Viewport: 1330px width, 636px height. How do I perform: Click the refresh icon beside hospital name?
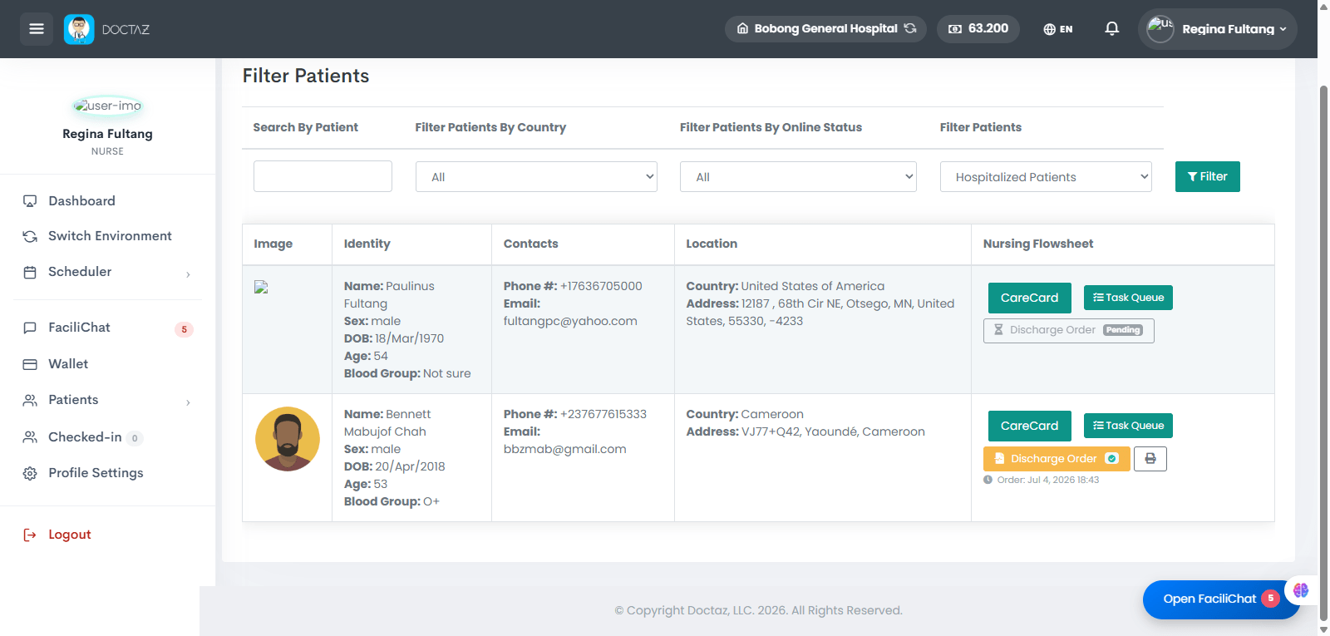910,28
